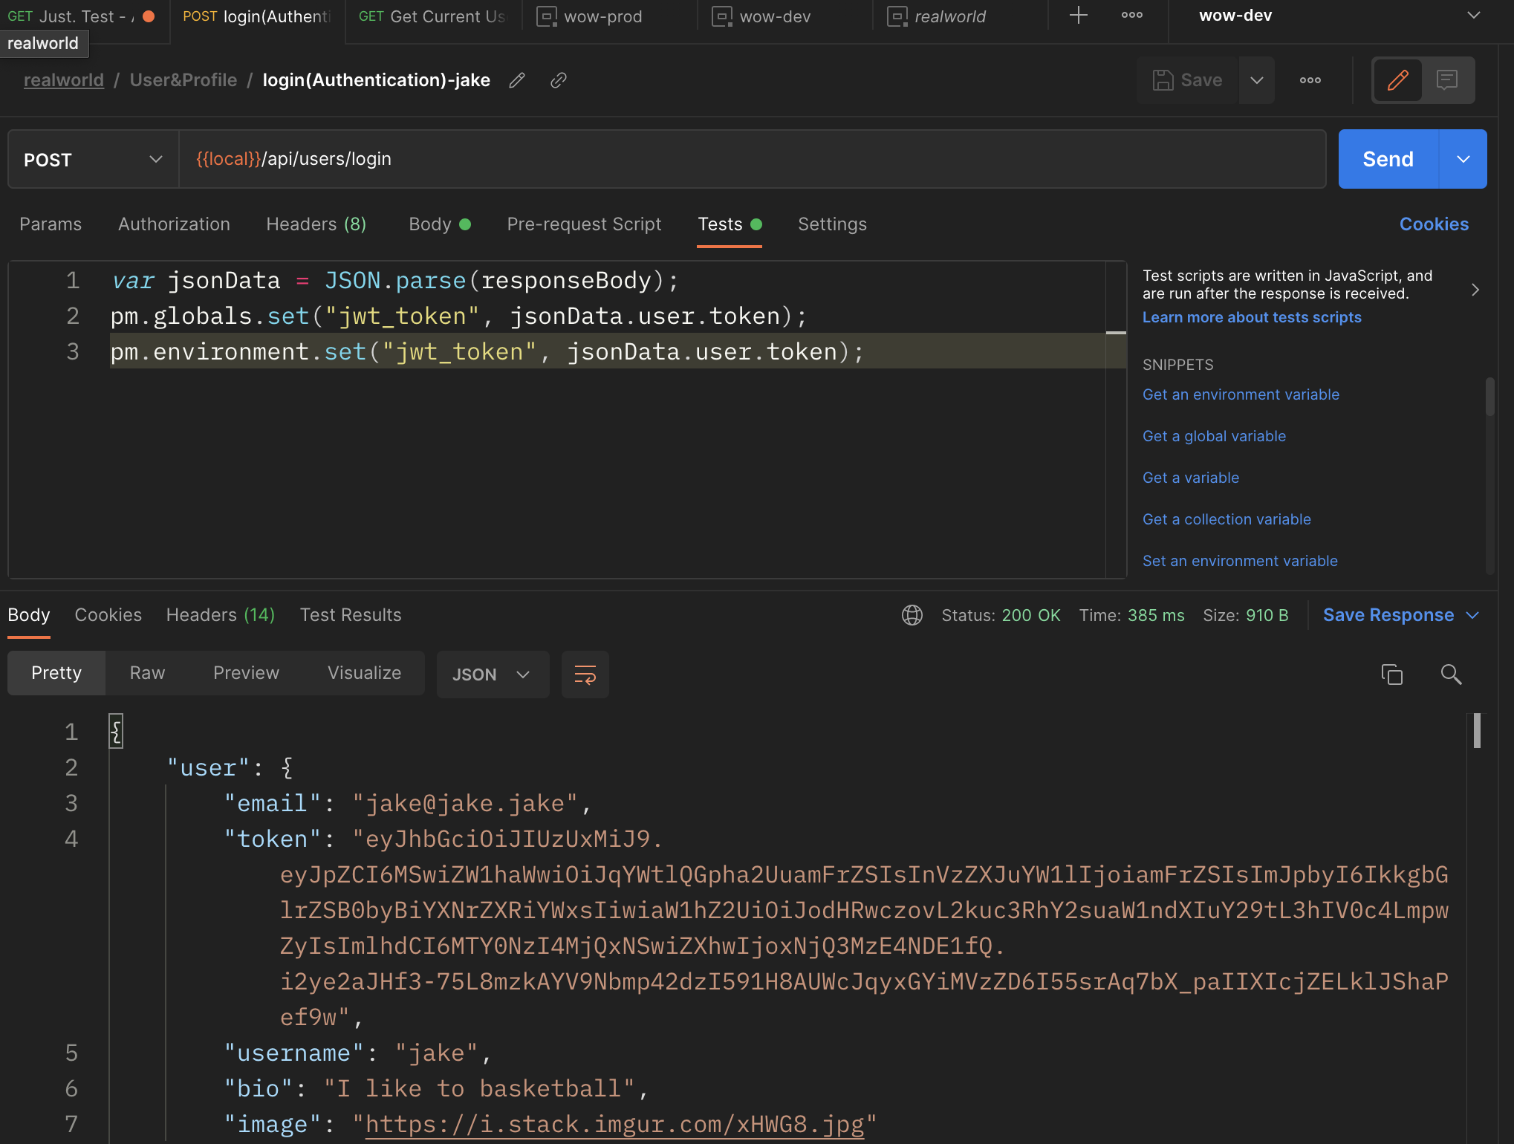Screen dimensions: 1514x1144
Task: Open the POST method dropdown
Action: pos(93,160)
